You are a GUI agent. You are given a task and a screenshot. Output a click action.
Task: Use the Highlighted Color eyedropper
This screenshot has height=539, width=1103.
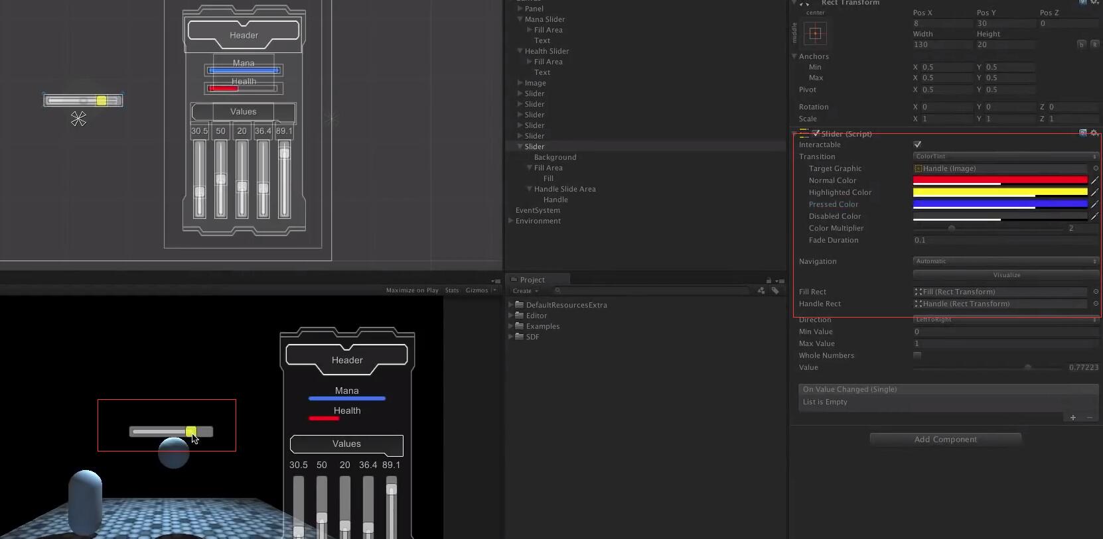click(1095, 192)
